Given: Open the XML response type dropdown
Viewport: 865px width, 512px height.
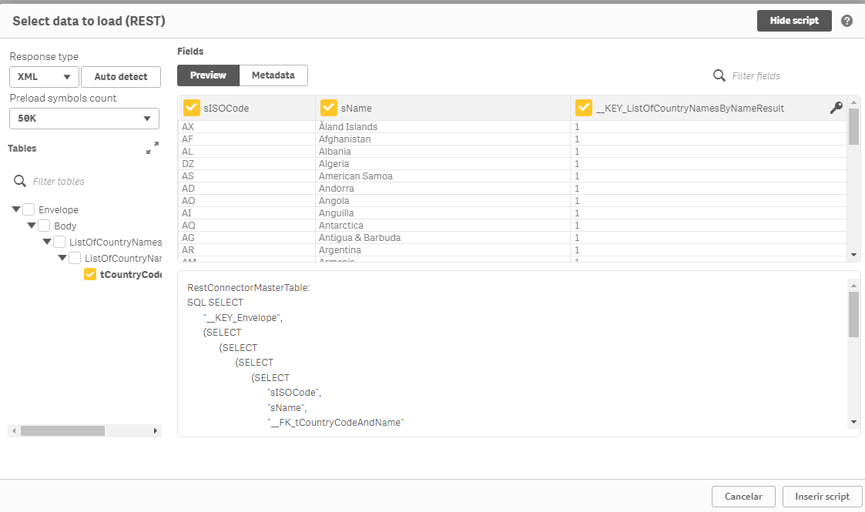Looking at the screenshot, I should [44, 76].
